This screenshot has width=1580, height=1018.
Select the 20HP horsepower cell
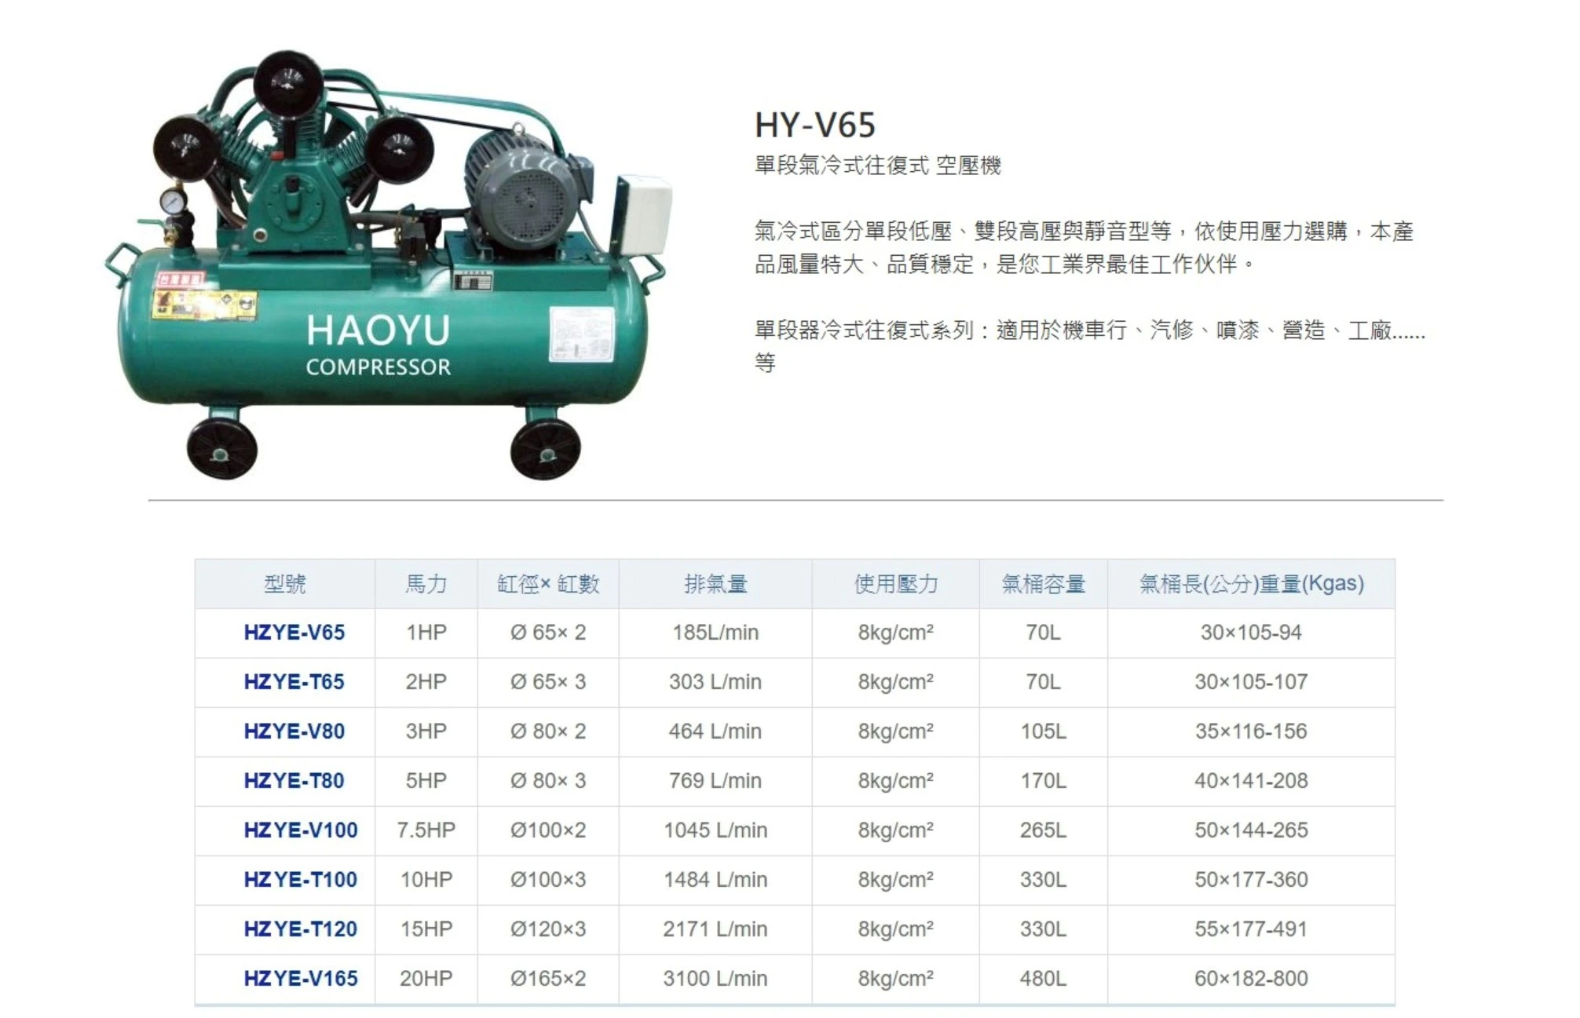426,979
